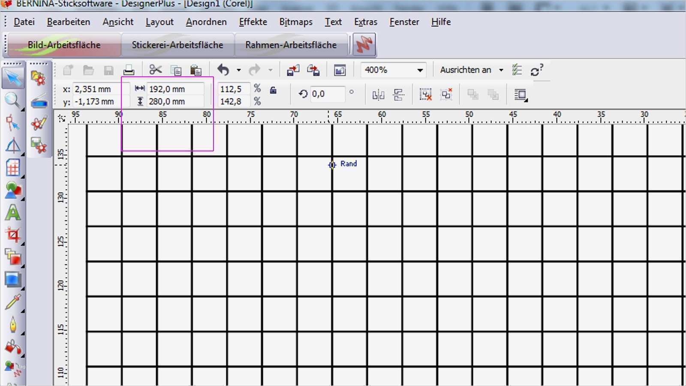Click the horizontal scale field 112,5
This screenshot has width=686, height=386.
pyautogui.click(x=234, y=89)
